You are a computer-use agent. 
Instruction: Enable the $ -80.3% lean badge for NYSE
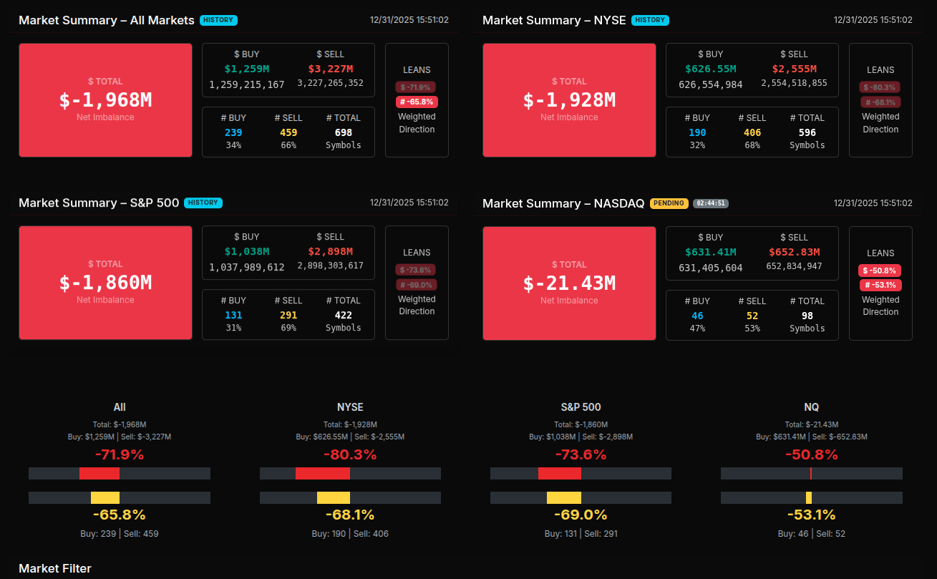[880, 87]
